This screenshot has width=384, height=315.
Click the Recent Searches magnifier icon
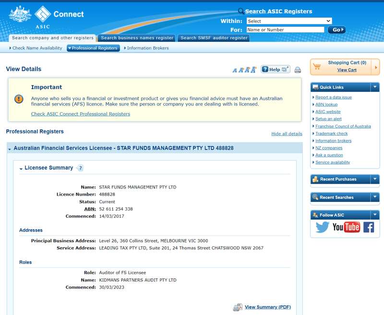click(315, 197)
